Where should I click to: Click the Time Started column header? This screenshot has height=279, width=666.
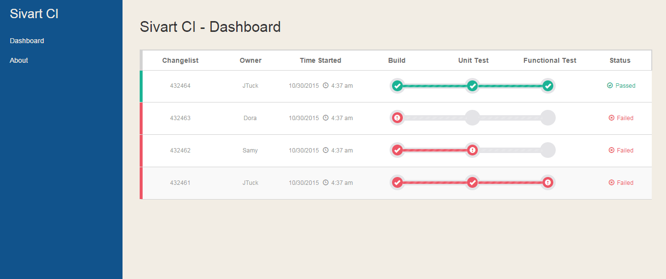tap(321, 60)
